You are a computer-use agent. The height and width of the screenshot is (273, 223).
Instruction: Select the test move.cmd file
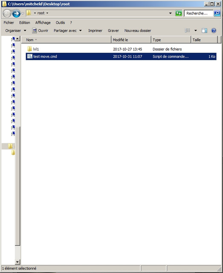pyautogui.click(x=121, y=56)
